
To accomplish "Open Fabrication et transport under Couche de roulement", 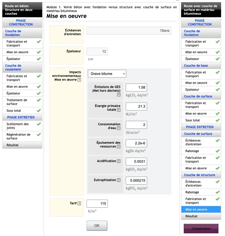I will pyautogui.click(x=22, y=78).
